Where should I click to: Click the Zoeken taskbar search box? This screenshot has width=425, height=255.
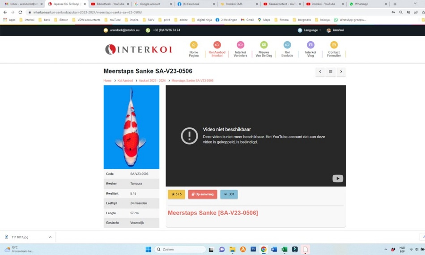[x=180, y=249]
